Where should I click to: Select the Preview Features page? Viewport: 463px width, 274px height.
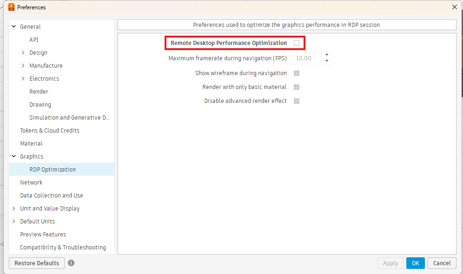tap(43, 234)
